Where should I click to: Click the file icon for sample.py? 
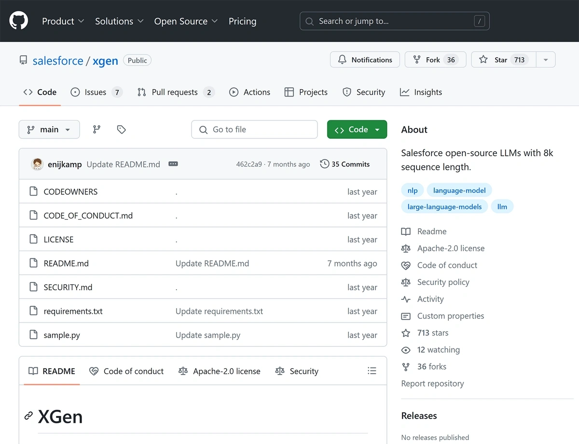click(x=33, y=335)
